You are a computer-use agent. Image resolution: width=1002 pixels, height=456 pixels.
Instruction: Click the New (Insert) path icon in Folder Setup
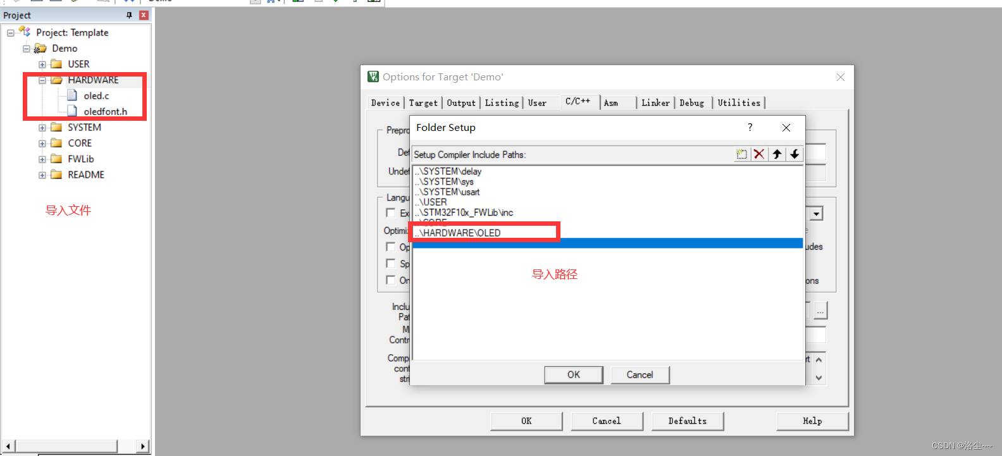click(741, 154)
